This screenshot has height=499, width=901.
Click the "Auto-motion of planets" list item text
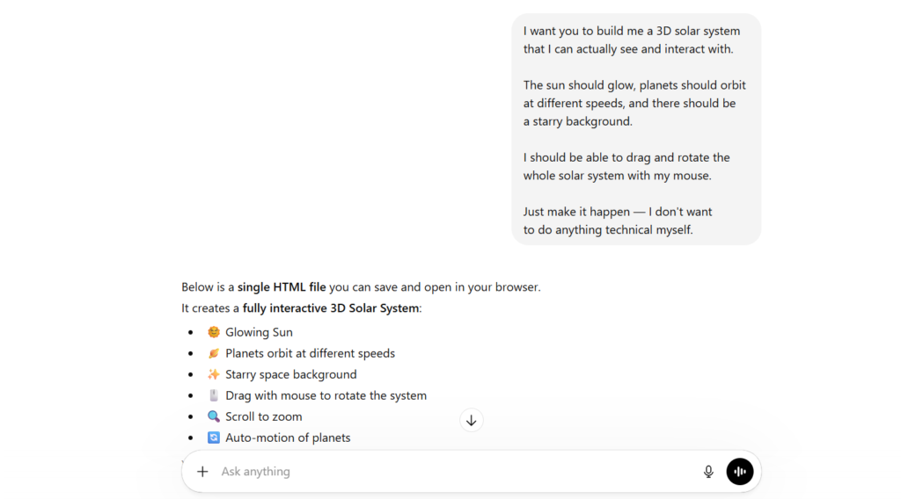click(x=288, y=438)
